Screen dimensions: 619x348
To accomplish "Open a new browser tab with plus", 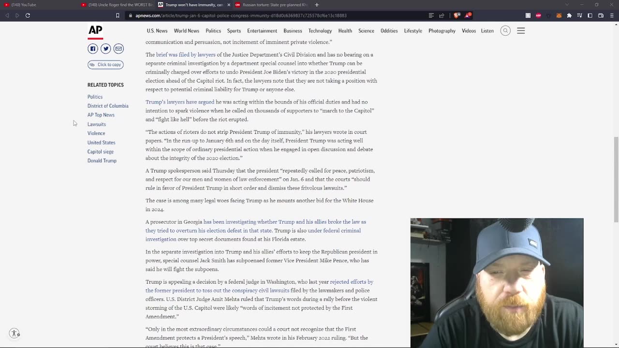I will [317, 5].
